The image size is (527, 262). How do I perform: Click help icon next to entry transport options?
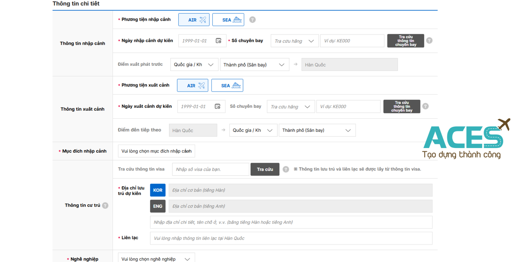252,20
